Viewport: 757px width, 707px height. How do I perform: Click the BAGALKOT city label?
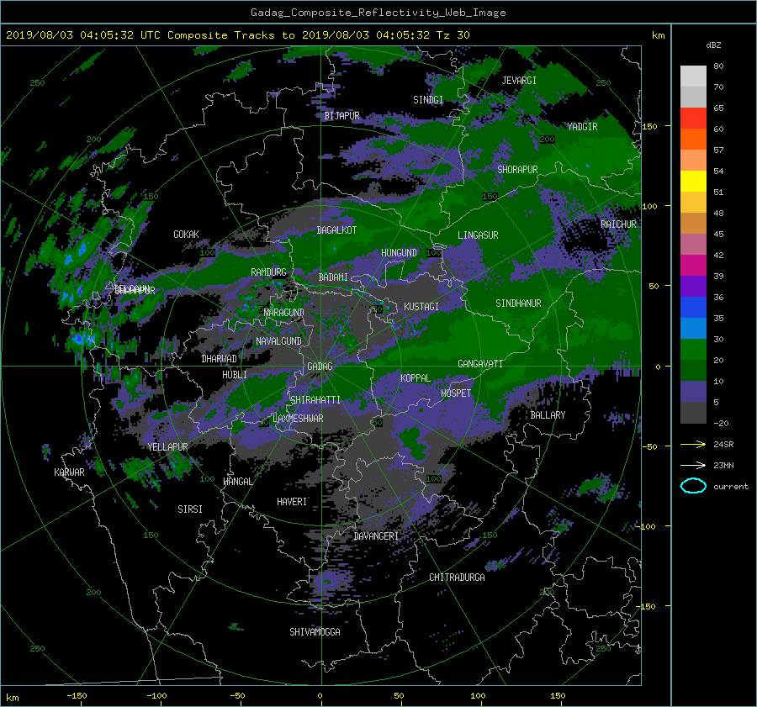click(336, 230)
